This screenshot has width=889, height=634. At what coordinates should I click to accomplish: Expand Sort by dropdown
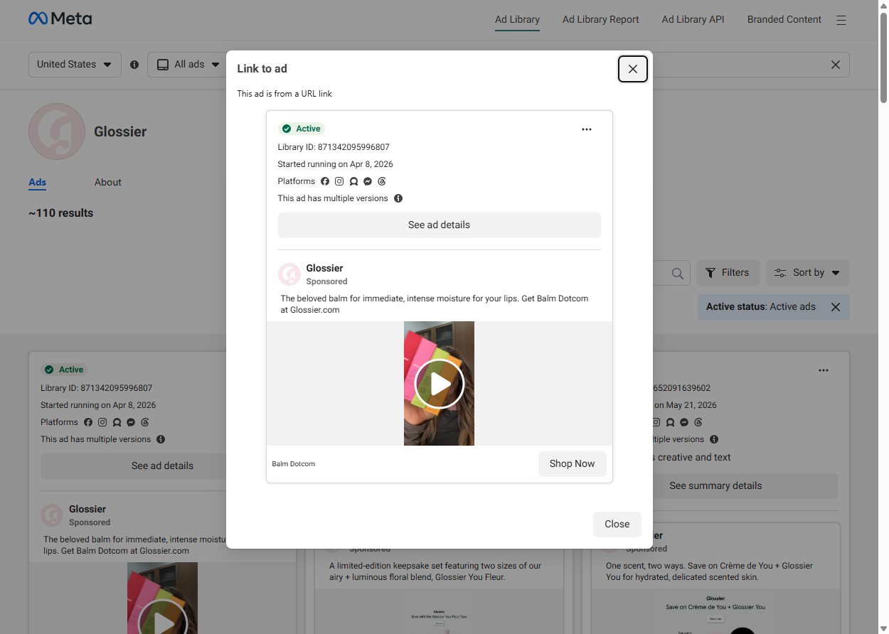coord(807,273)
